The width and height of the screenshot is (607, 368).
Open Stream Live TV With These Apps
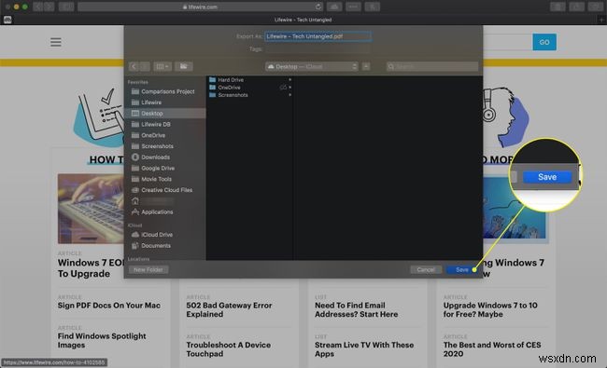[x=364, y=349]
